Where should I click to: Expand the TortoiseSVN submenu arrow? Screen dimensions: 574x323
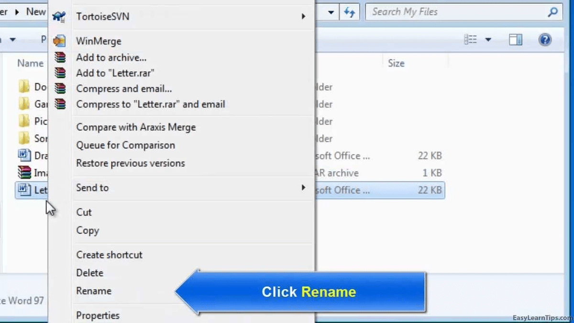click(304, 16)
